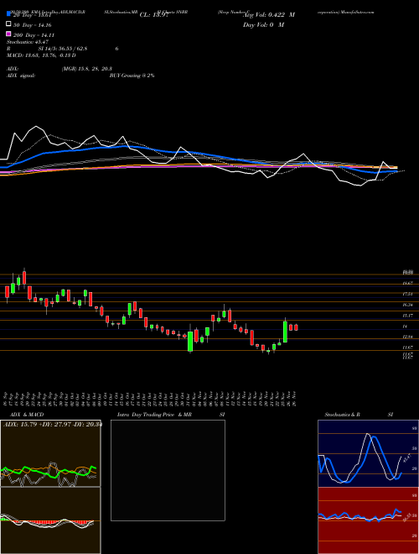Image resolution: width=419 pixels, height=554 pixels.
Task: Click the RSI 14/3 values line
Action: point(62,49)
